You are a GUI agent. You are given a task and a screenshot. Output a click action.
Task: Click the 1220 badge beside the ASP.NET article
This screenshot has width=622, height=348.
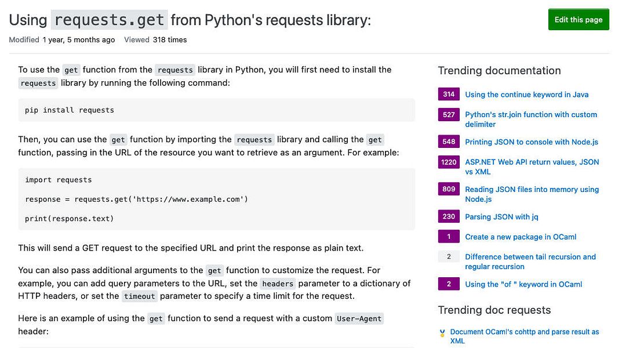(x=448, y=162)
